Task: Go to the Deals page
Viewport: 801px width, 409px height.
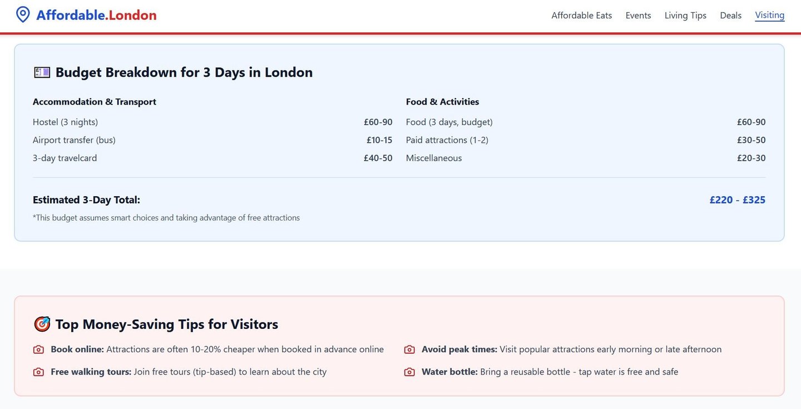Action: (x=730, y=16)
